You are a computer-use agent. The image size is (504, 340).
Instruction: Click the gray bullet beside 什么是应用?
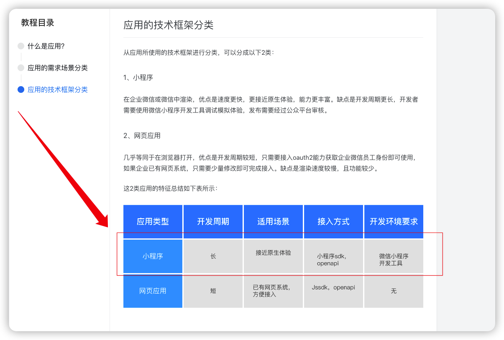[x=21, y=46]
